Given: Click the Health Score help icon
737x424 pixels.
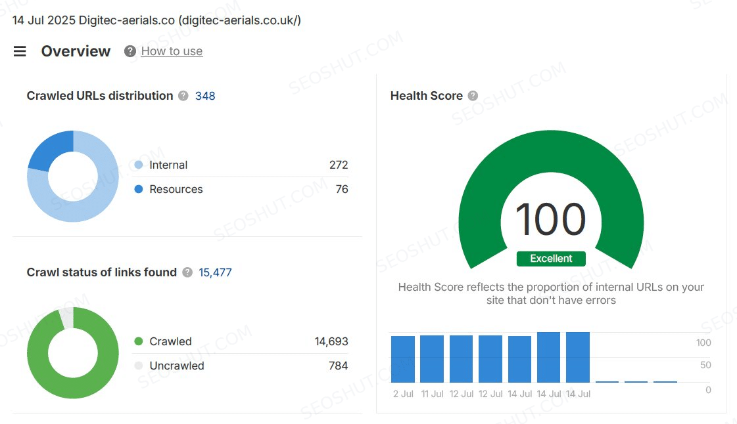Looking at the screenshot, I should coord(473,96).
